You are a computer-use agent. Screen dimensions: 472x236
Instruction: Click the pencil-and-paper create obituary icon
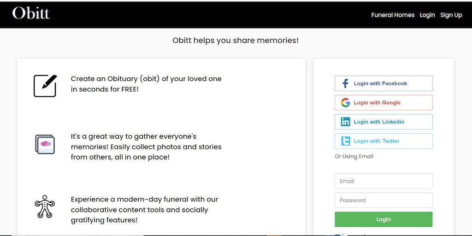[x=45, y=85]
